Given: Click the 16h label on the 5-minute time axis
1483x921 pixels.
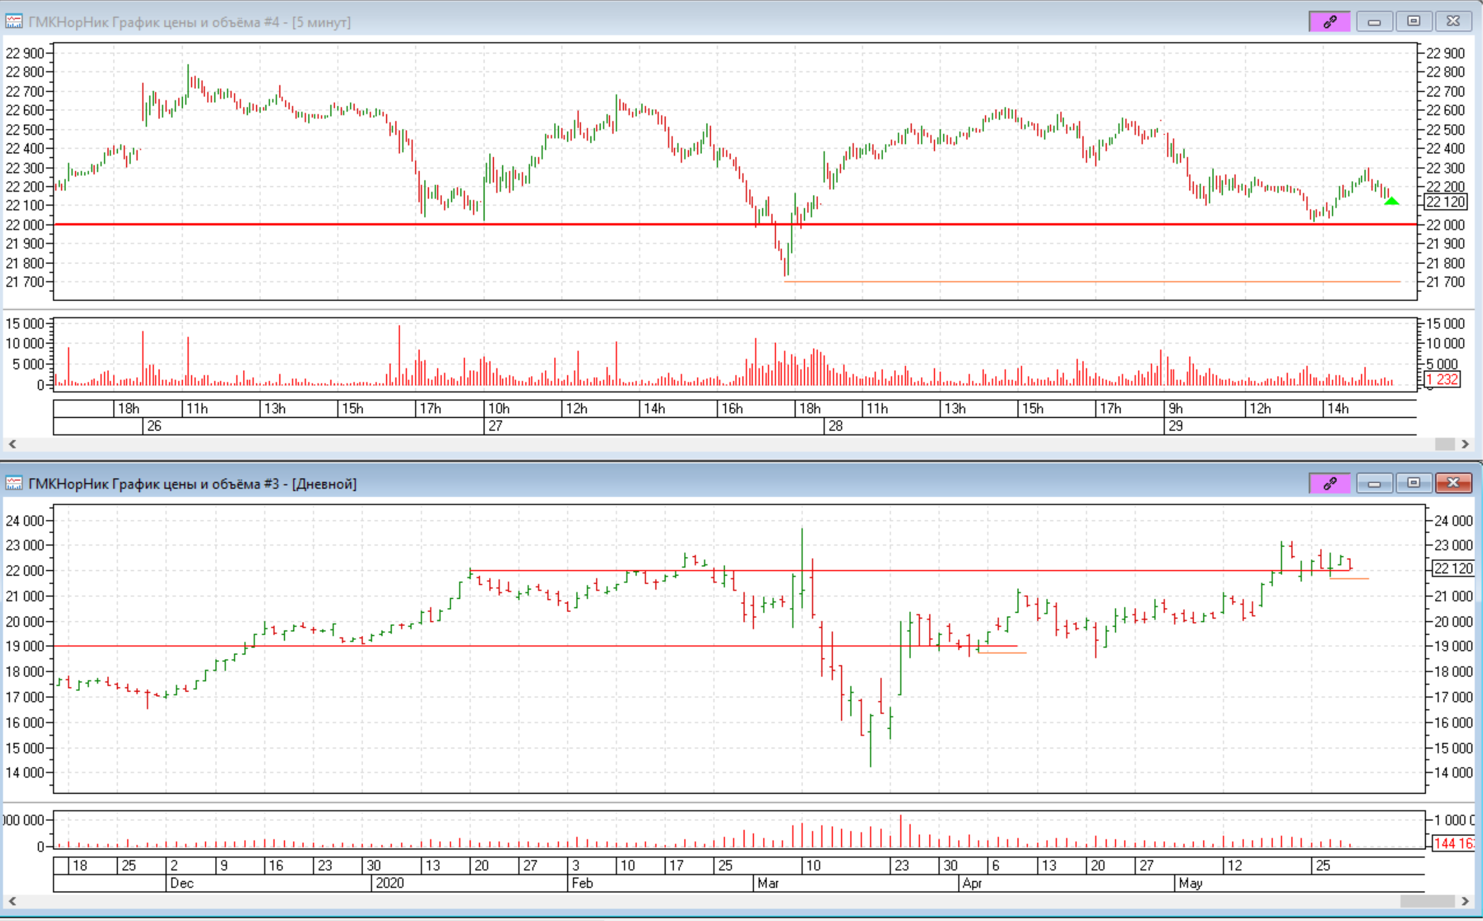Looking at the screenshot, I should [x=732, y=408].
